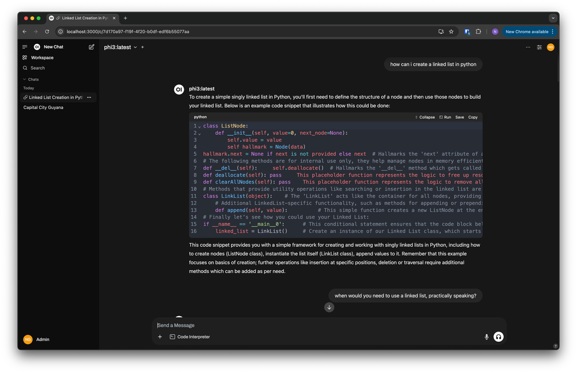Open chat controls with the sliders icon
This screenshot has height=373, width=577.
click(539, 47)
